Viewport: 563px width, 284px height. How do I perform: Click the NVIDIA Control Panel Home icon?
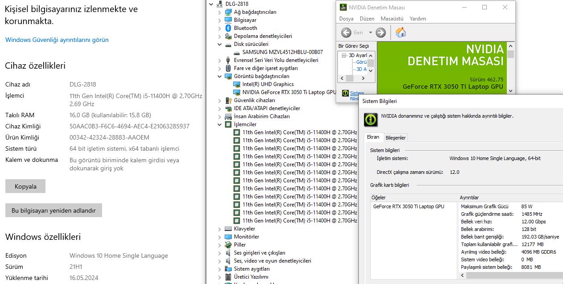pos(401,33)
